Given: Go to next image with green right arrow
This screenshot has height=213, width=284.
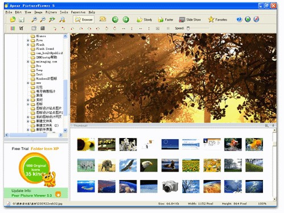Looking at the screenshot, I should click(126, 19).
